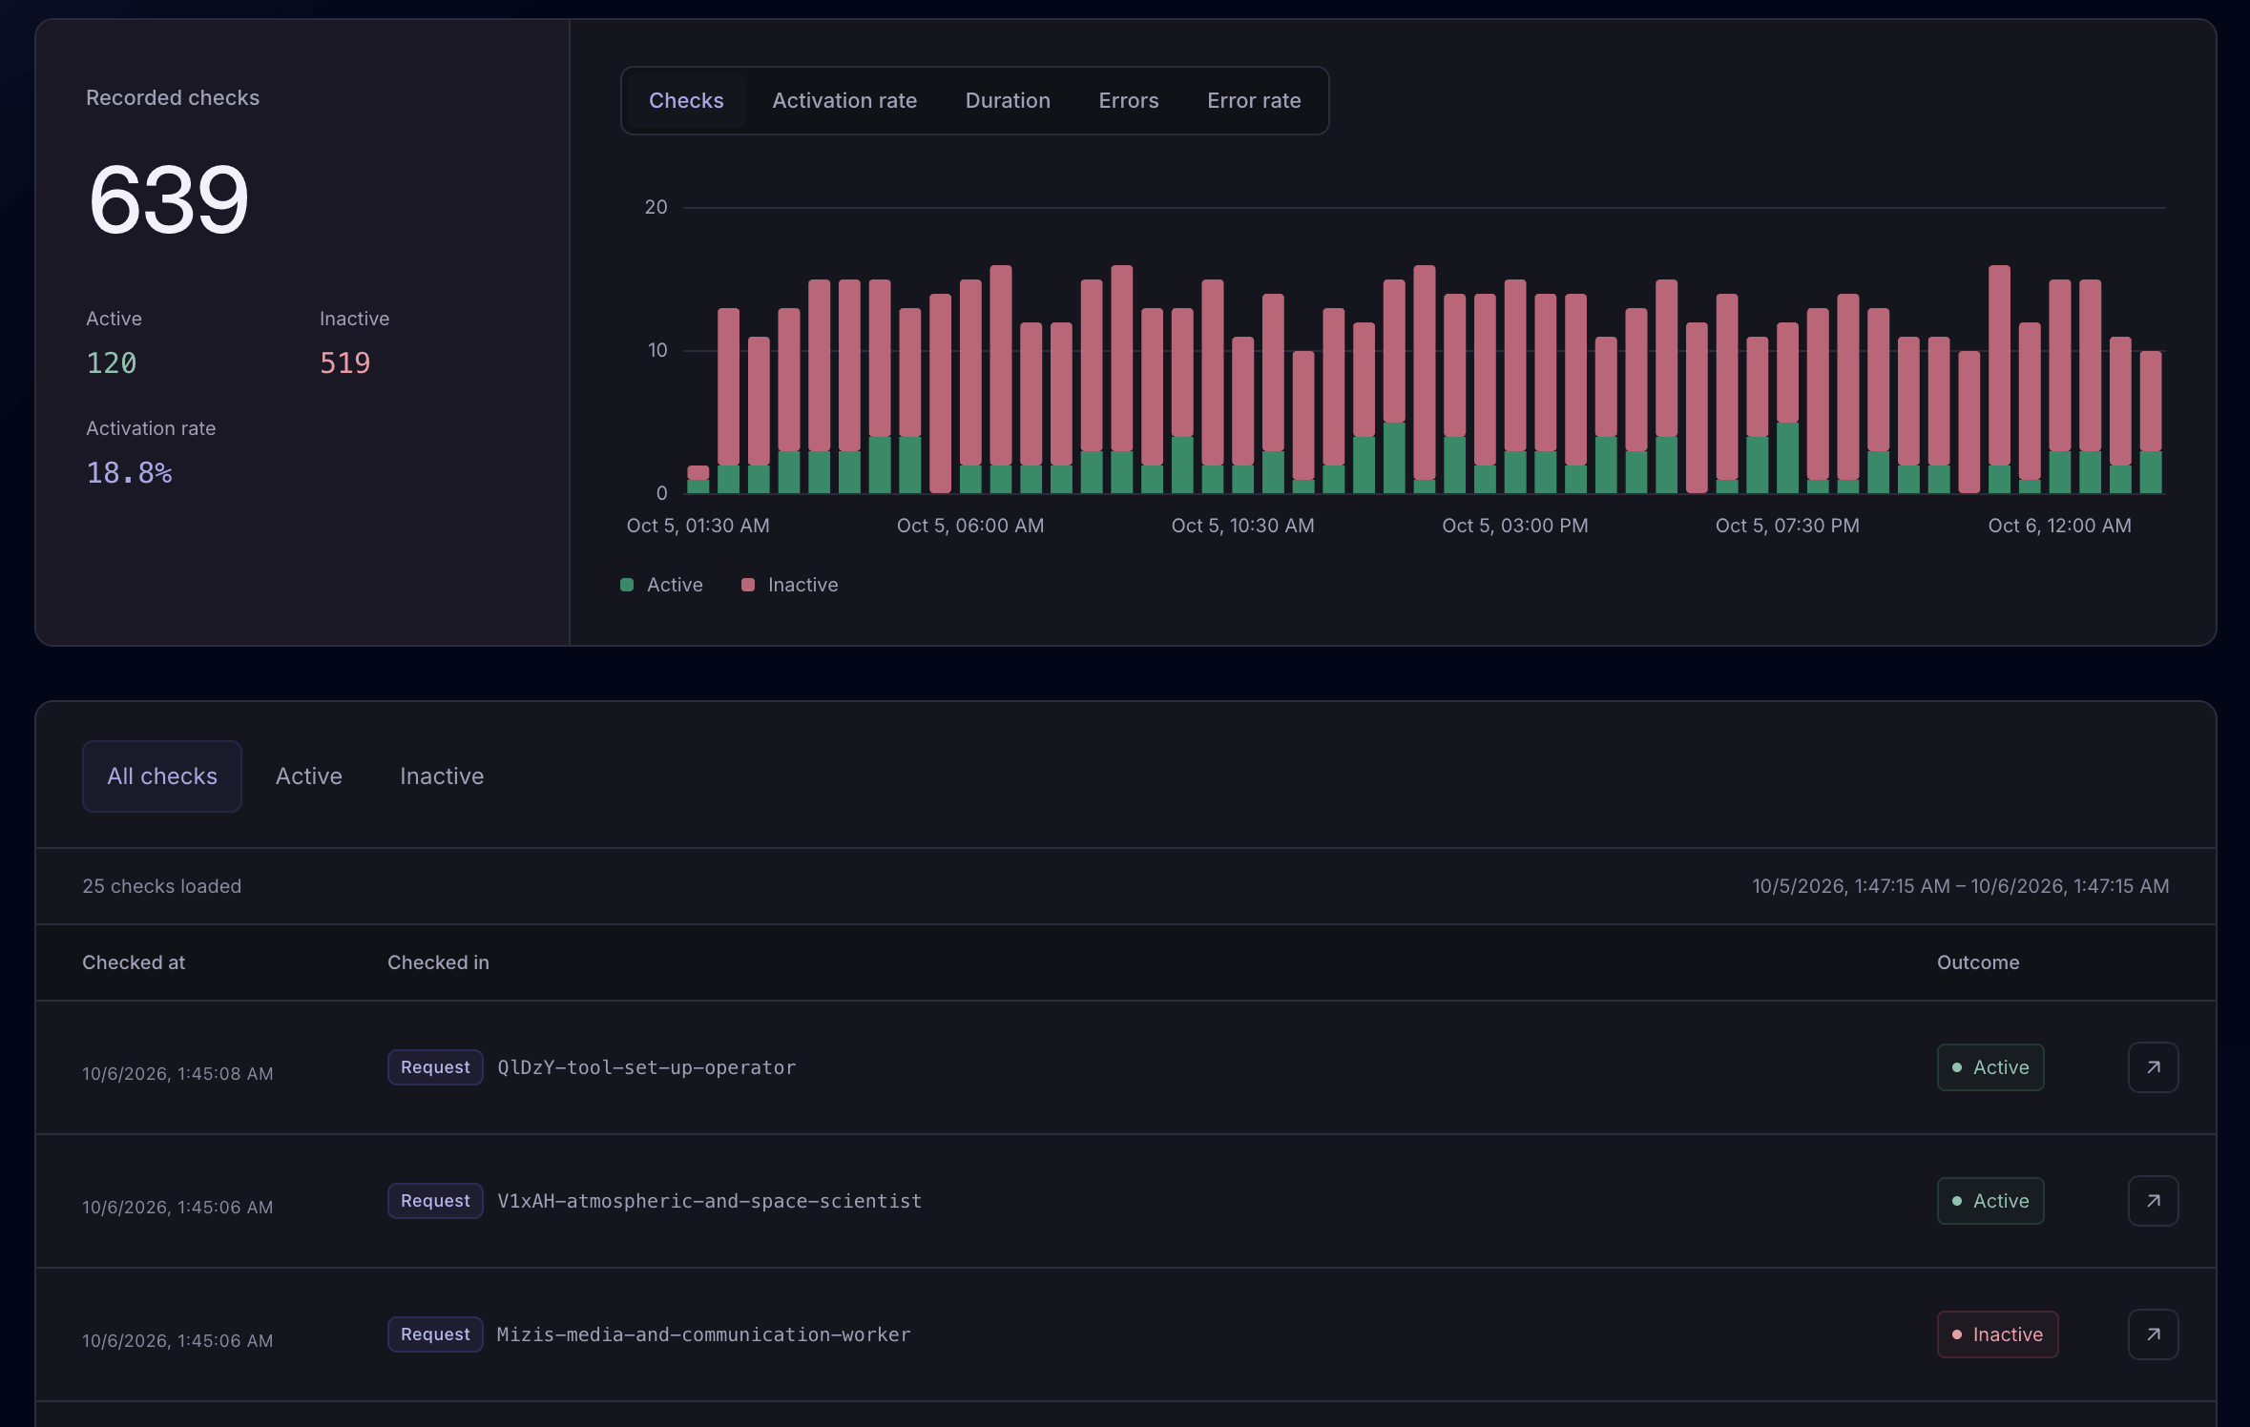Select the All checks filter tab
Image resolution: width=2250 pixels, height=1427 pixels.
(x=162, y=776)
